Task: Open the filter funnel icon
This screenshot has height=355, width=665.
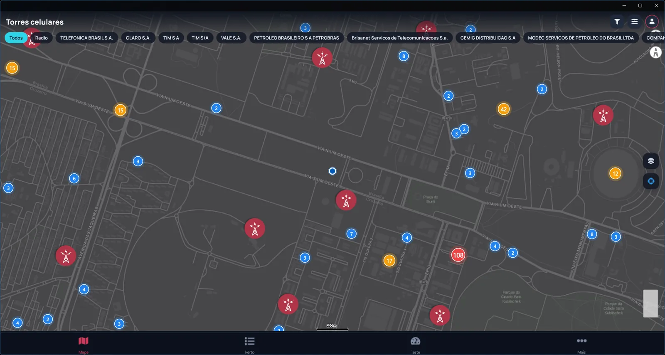Action: click(617, 22)
